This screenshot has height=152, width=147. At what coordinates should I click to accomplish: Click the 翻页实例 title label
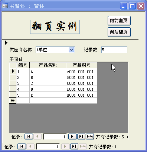pyautogui.click(x=55, y=27)
